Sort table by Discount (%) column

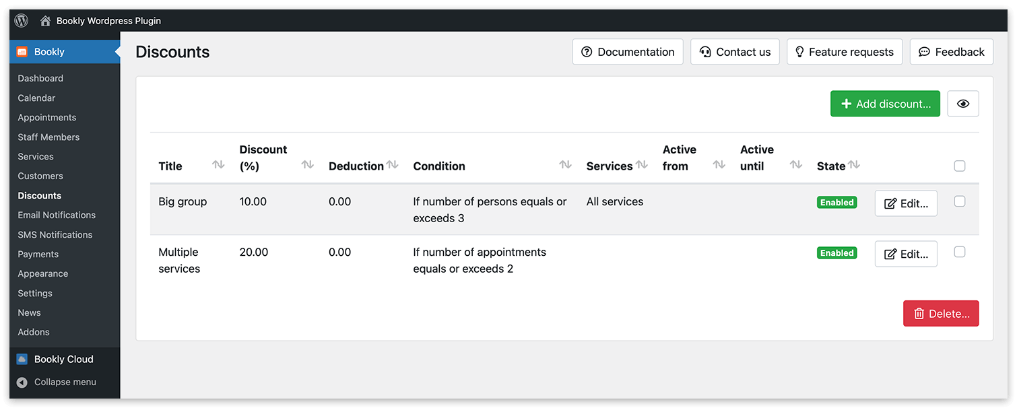(x=308, y=165)
